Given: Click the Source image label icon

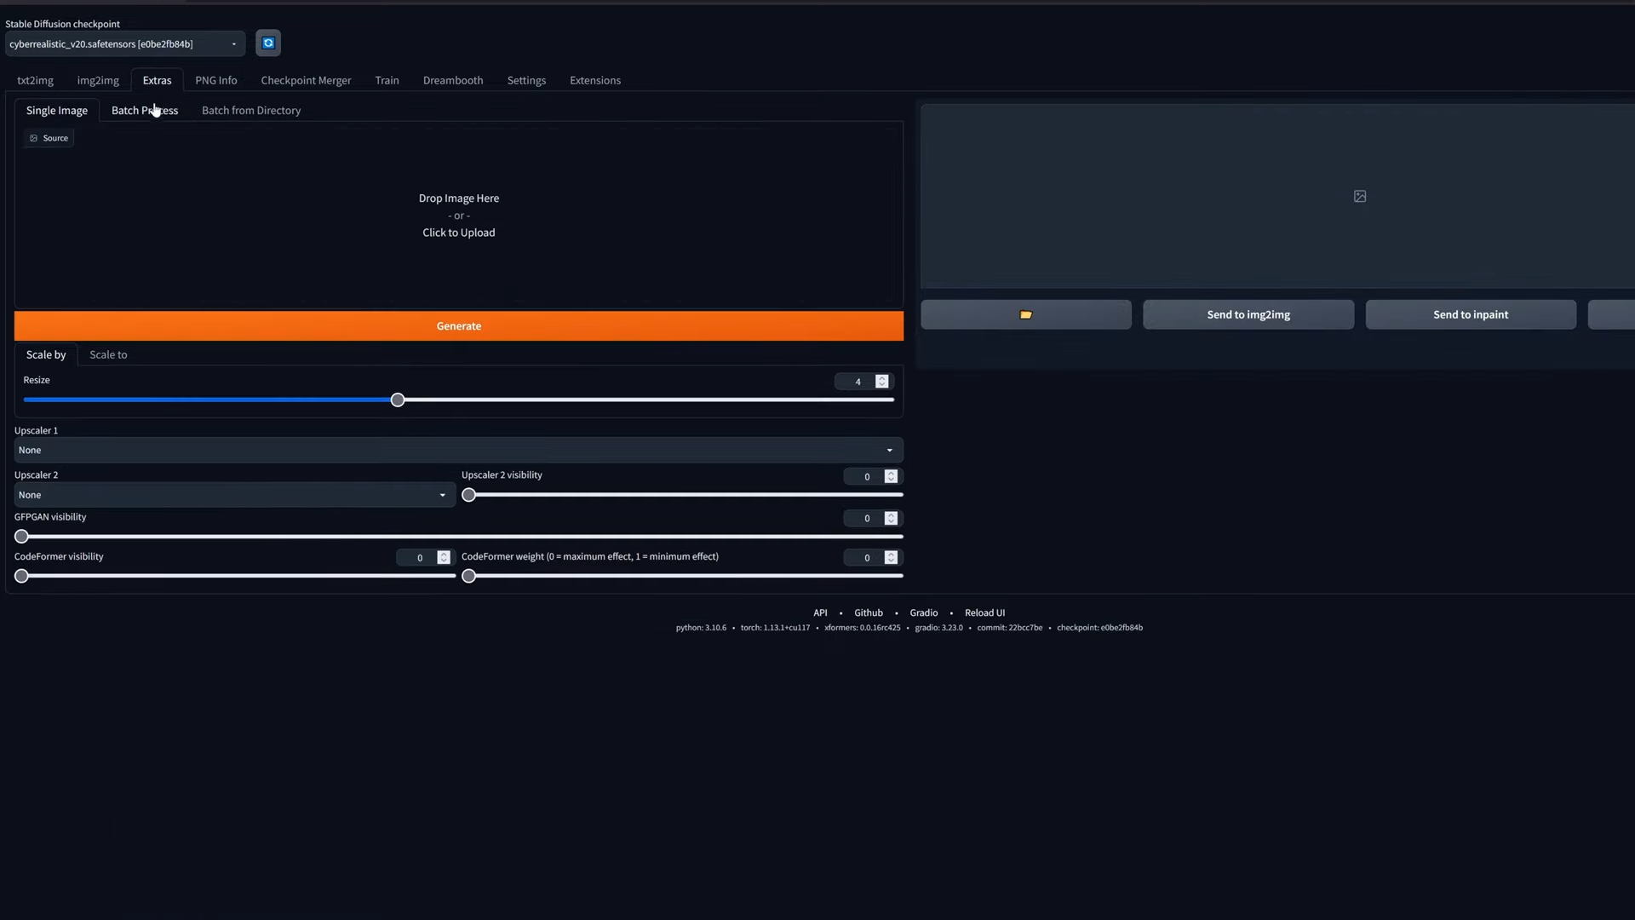Looking at the screenshot, I should pos(34,138).
